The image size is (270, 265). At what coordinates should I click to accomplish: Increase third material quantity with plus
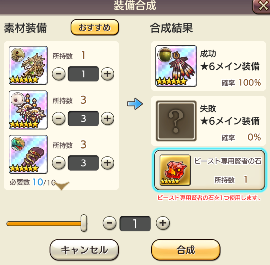[107, 163]
